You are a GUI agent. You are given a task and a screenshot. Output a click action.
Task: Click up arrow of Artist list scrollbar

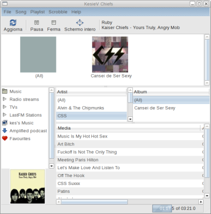(x=130, y=90)
